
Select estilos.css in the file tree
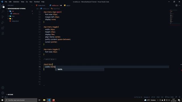(16, 14)
